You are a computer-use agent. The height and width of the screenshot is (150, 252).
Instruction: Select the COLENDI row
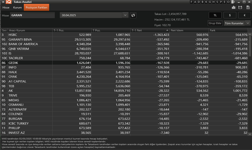click(124, 114)
